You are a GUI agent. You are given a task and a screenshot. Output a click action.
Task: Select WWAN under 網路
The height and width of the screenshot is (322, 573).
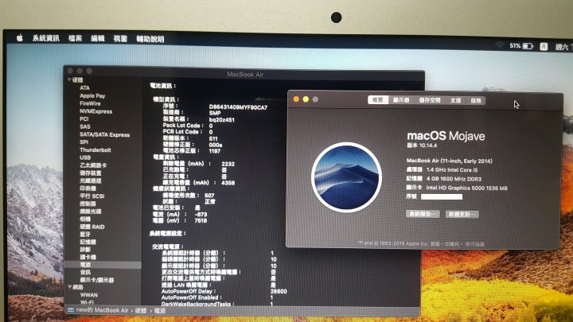click(89, 295)
